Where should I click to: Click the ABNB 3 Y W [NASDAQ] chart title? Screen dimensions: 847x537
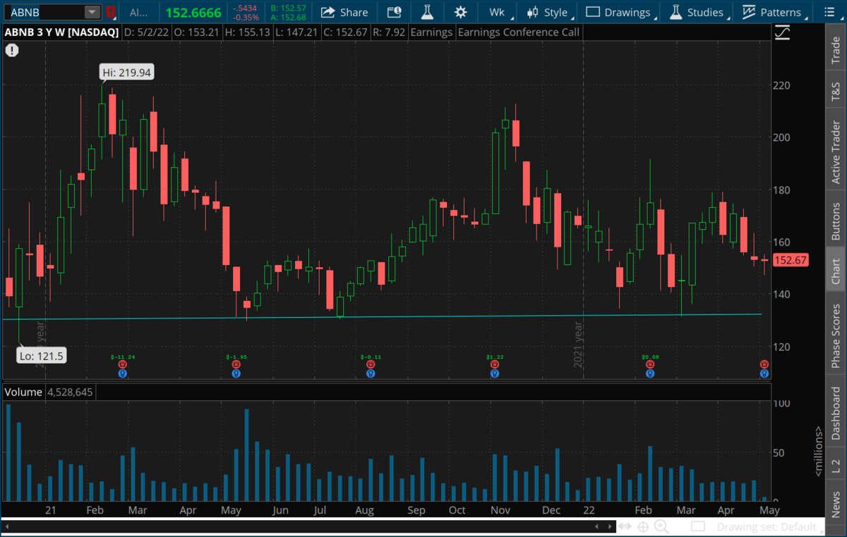point(61,32)
